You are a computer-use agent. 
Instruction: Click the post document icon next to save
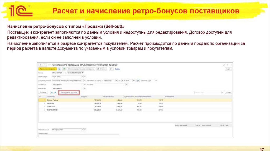(x=64, y=69)
